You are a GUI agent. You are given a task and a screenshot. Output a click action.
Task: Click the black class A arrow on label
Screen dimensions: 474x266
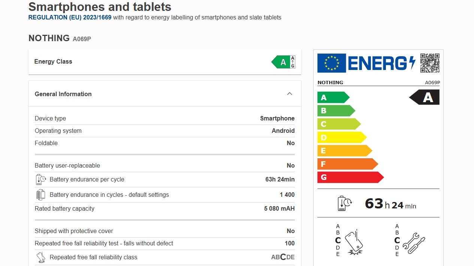coord(425,97)
